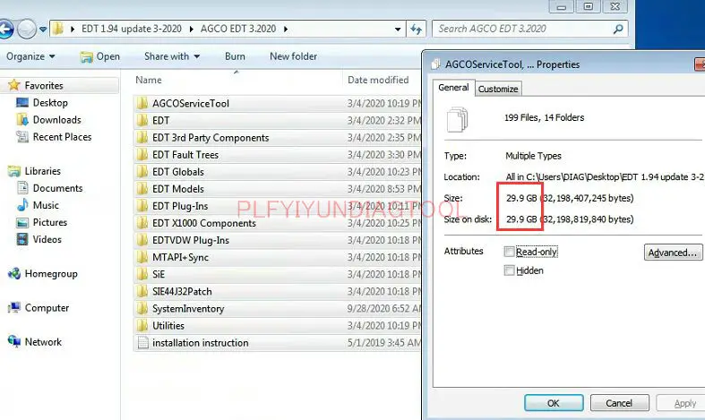This screenshot has width=705, height=420.
Task: Select EDT 3rd Party Components folder icon
Action: (142, 137)
